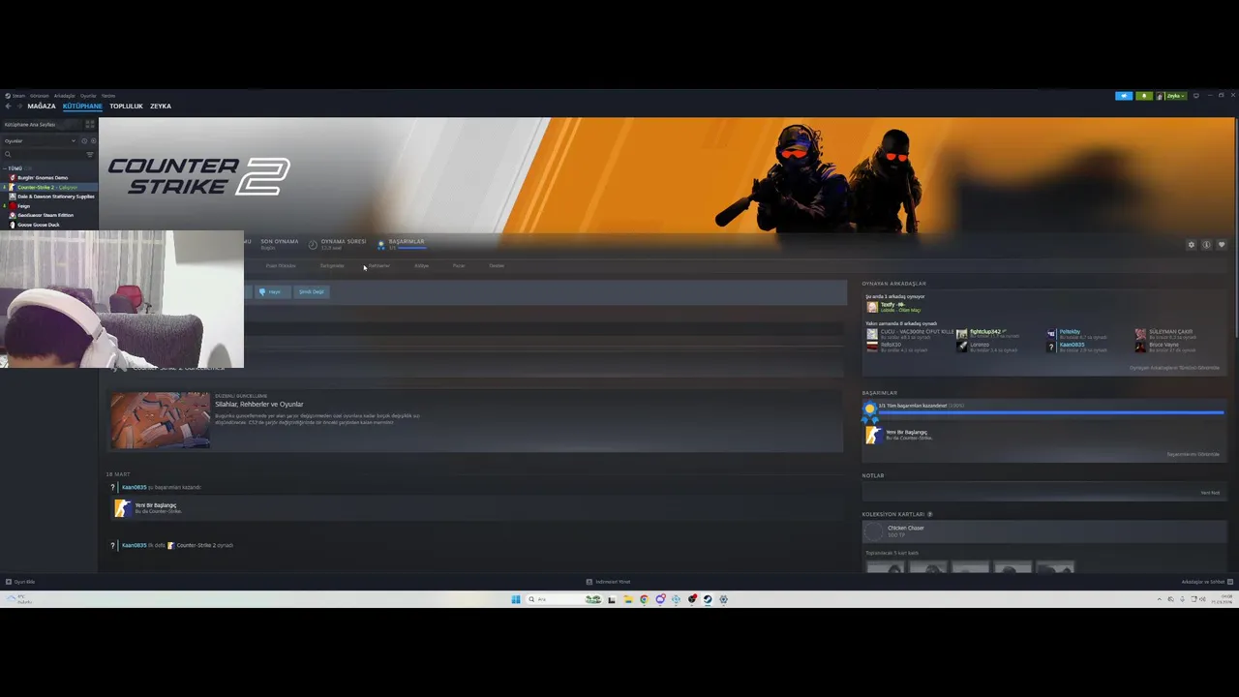
Task: Open Chrome in the Windows taskbar
Action: [x=644, y=599]
